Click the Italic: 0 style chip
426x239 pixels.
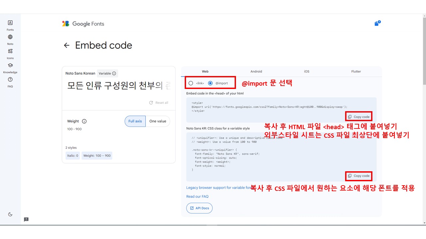(73, 155)
